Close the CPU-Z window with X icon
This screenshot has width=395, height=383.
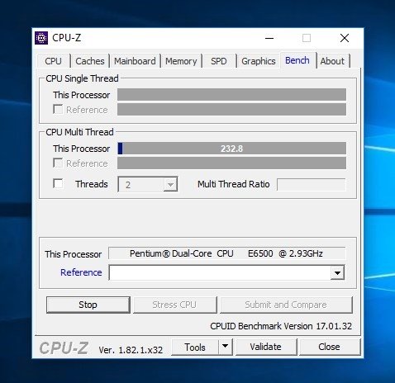point(345,38)
